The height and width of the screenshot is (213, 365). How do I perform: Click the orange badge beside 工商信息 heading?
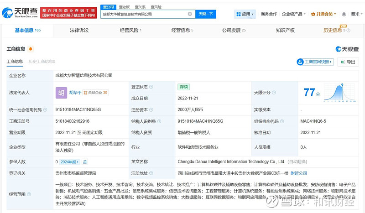point(31,49)
